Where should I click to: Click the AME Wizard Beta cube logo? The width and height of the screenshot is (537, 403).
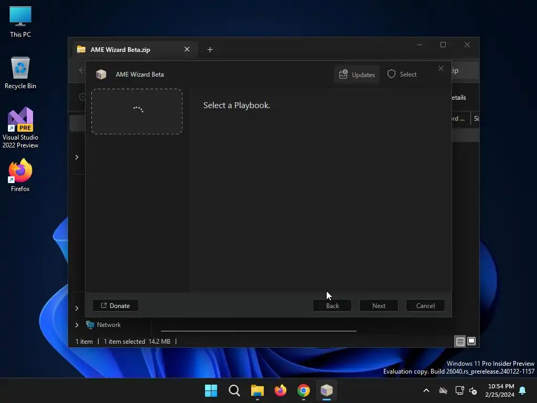pyautogui.click(x=101, y=75)
